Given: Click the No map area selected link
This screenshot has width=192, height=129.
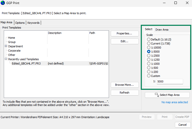Looking at the screenshot, I should [x=175, y=102].
